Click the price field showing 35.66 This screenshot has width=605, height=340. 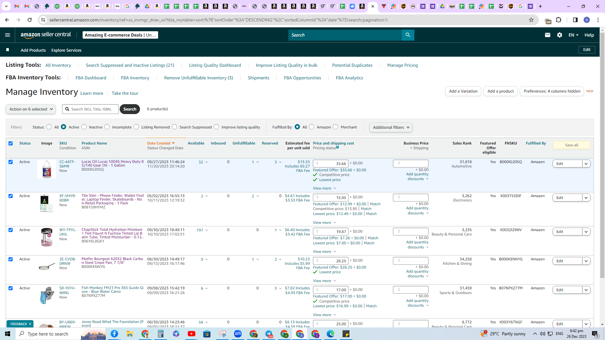click(x=331, y=164)
